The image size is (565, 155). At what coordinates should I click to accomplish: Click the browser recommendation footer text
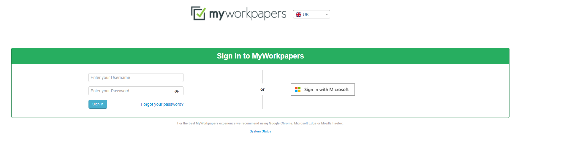[x=260, y=123]
